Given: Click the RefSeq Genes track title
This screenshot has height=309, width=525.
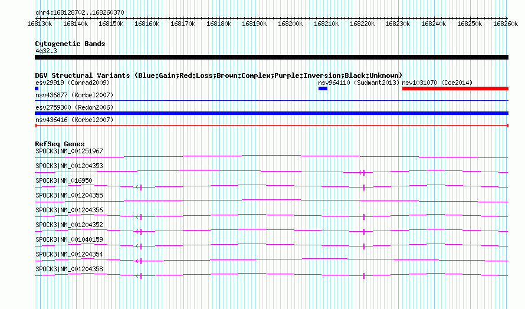Looking at the screenshot, I should point(60,144).
